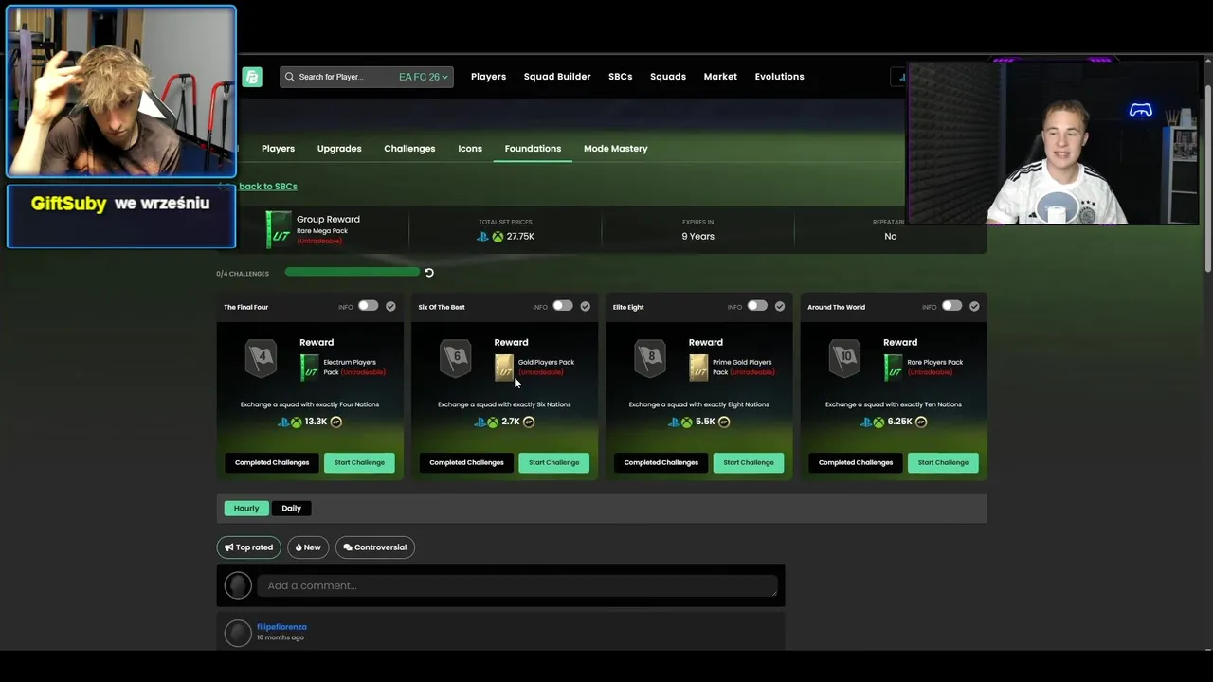Click the Electrum Players Pack icon

pos(310,368)
